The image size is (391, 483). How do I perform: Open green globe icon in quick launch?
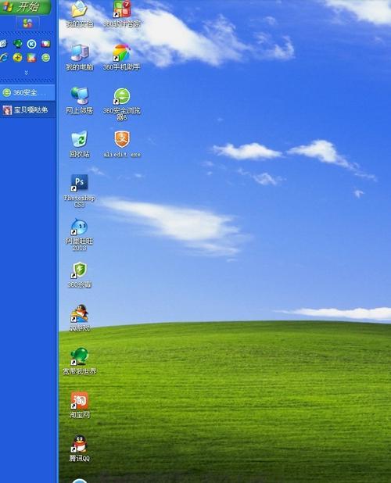click(x=17, y=44)
